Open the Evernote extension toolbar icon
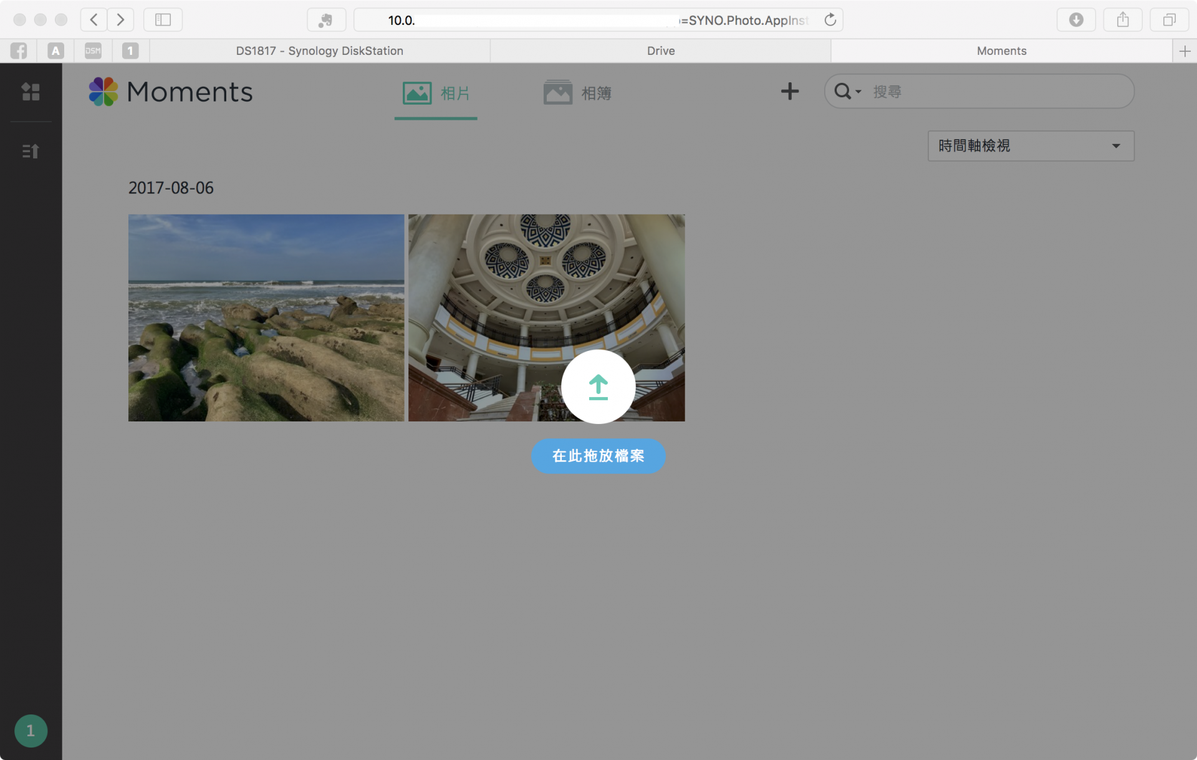1197x760 pixels. point(326,20)
